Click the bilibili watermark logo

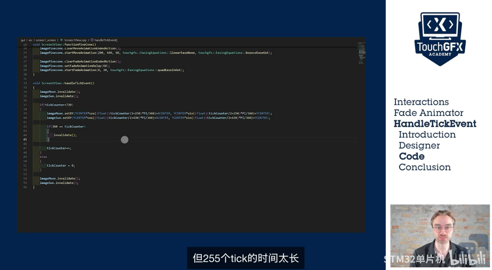click(x=473, y=260)
